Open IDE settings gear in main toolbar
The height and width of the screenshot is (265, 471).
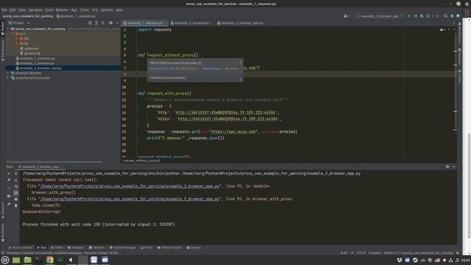452,16
